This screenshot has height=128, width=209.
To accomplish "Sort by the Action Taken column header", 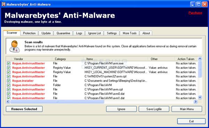I will coord(186,59).
